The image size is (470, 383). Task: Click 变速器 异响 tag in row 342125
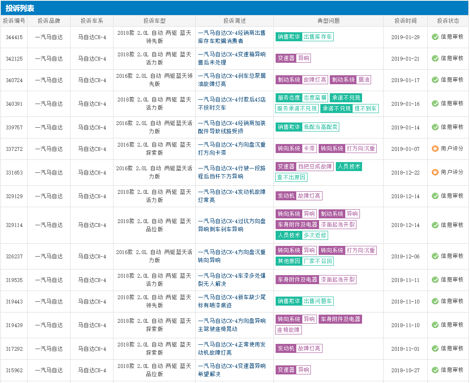(x=293, y=58)
